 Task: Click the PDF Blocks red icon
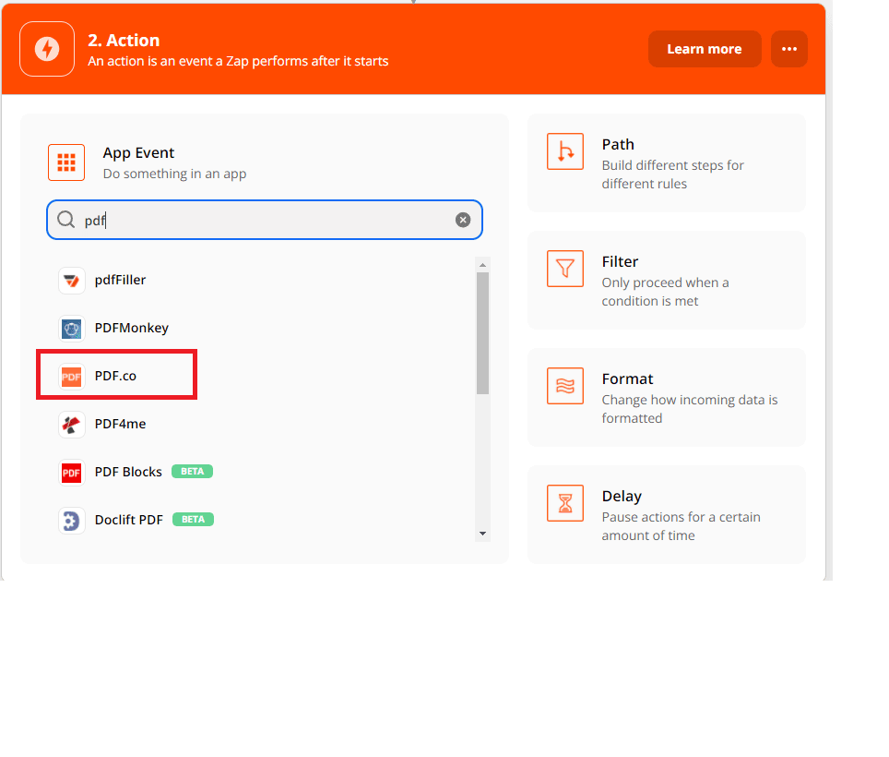(x=72, y=472)
